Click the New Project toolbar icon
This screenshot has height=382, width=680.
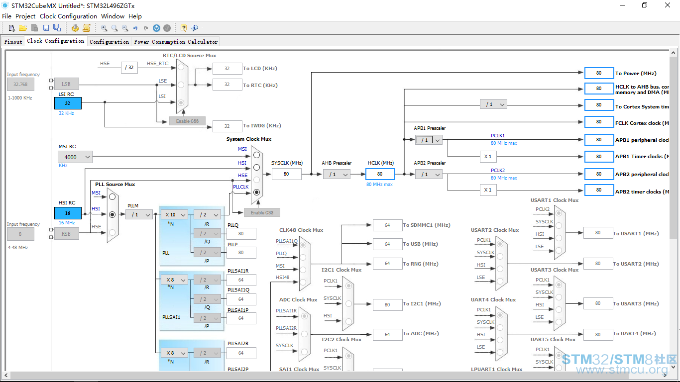tap(12, 28)
